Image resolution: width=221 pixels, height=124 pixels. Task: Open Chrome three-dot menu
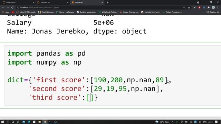tap(218, 8)
